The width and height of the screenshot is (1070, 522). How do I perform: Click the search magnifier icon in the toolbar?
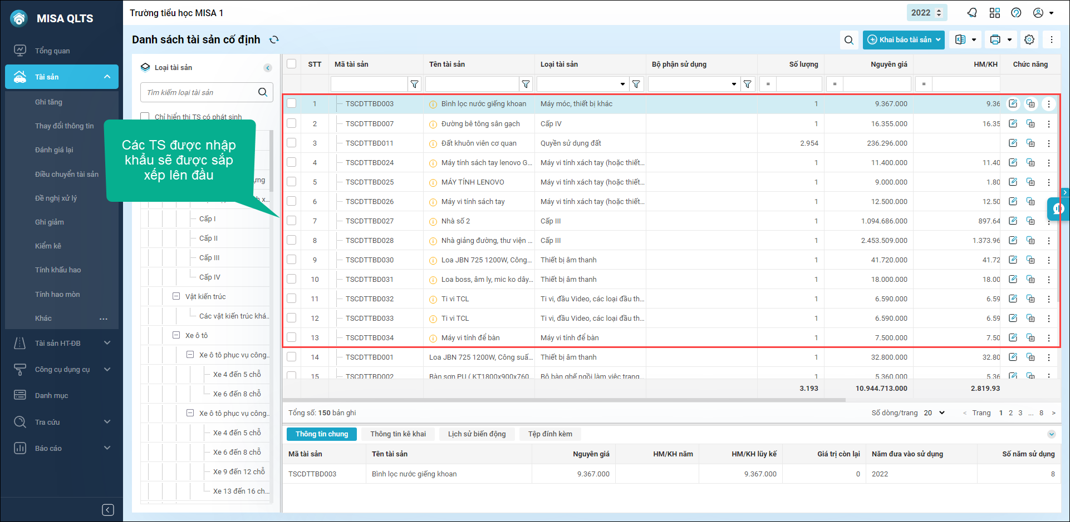coord(848,40)
